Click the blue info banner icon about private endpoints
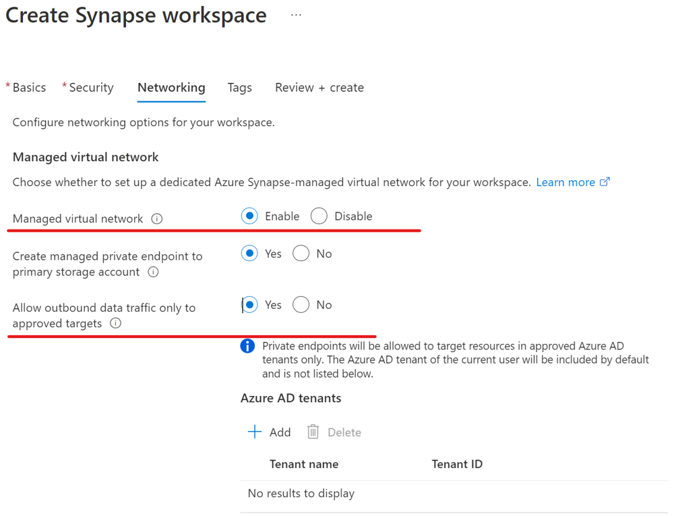The width and height of the screenshot is (674, 516). pos(247,345)
